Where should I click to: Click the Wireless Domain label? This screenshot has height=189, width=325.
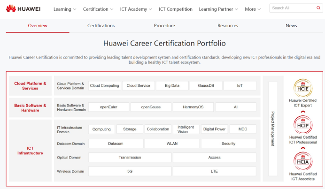(70, 171)
